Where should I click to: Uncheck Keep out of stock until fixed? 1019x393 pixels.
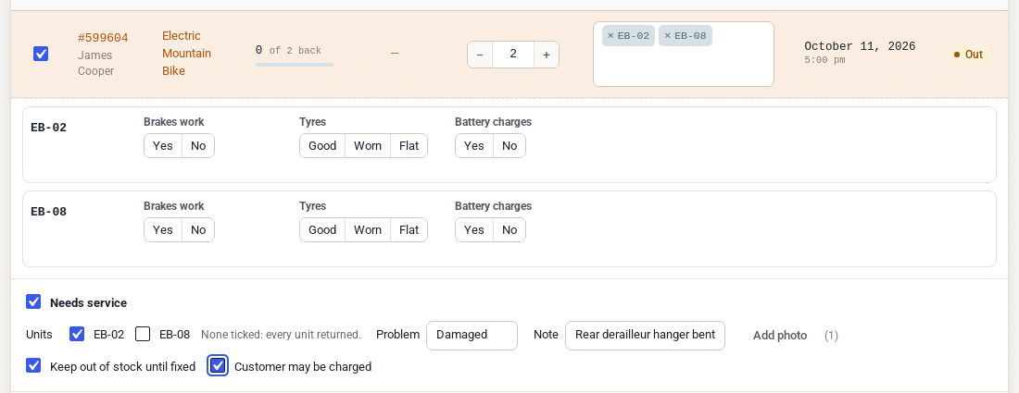point(33,366)
